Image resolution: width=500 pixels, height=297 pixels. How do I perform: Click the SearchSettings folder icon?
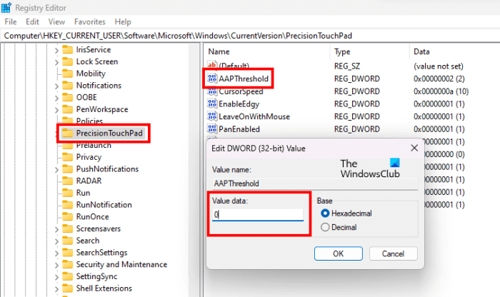point(67,253)
